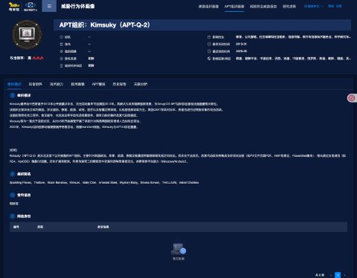This screenshot has height=278, width=357.
Task: Click the alias text Black Banshee
Action: point(57,183)
